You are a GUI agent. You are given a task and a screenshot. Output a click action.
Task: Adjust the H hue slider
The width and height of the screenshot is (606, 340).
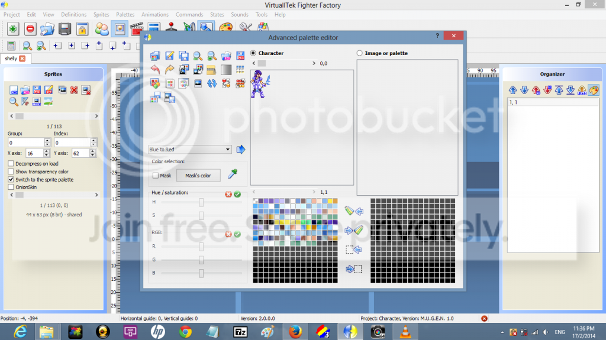(201, 202)
